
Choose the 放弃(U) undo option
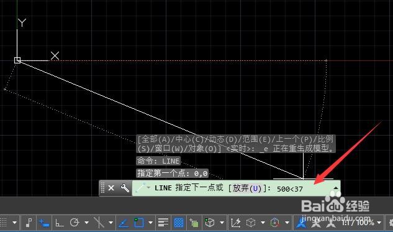tap(247, 188)
